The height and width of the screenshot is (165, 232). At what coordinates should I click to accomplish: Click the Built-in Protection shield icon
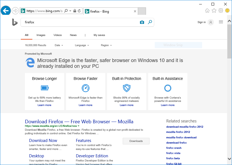click(x=127, y=88)
